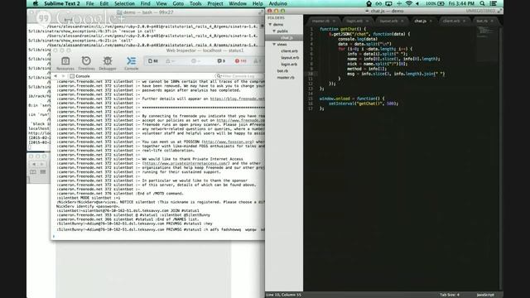This screenshot has width=530, height=298.
Task: Click the AirPlay display icon
Action: [388, 3]
